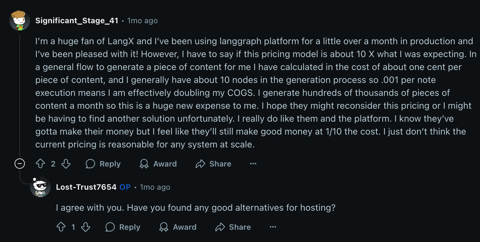Open Significant_Stage_41's avatar profile

pos(20,21)
